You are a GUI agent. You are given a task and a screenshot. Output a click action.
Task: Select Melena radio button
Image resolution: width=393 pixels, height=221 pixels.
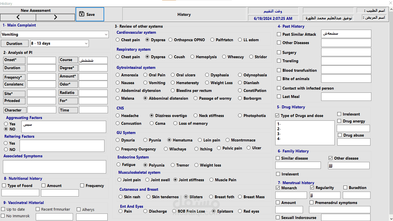[118, 98]
